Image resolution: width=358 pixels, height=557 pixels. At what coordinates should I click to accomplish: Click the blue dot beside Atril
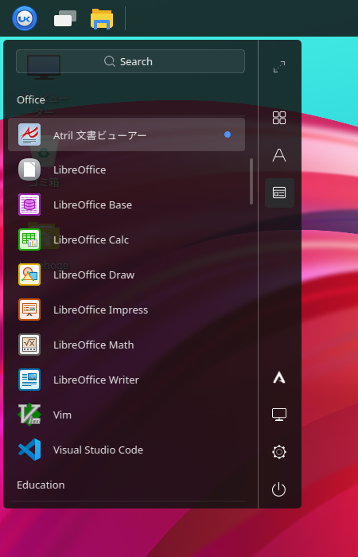228,134
